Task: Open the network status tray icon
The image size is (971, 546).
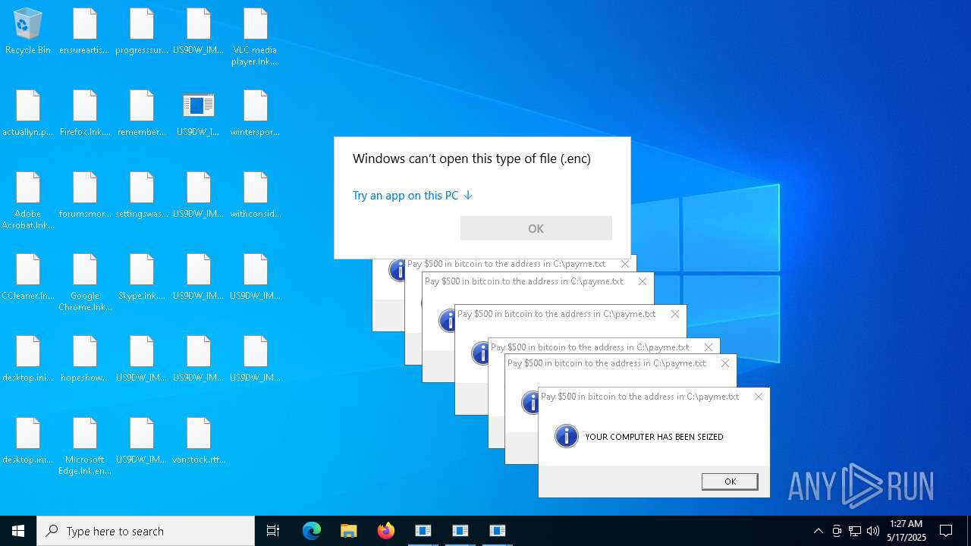Action: 855,531
